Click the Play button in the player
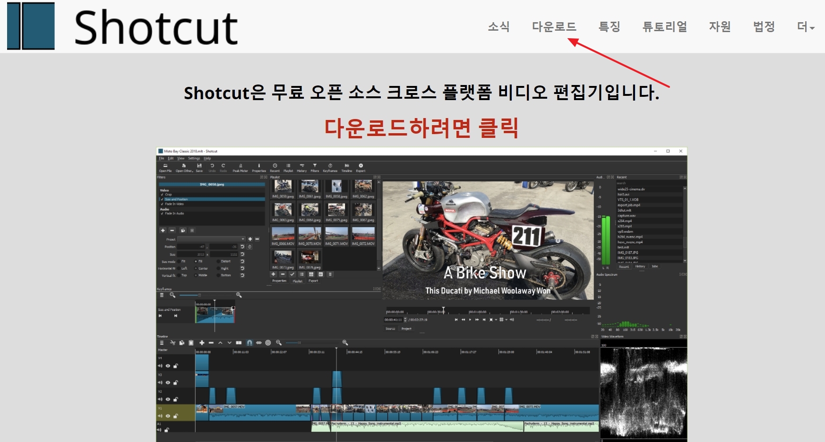Screen dimensions: 825x442 (x=470, y=320)
